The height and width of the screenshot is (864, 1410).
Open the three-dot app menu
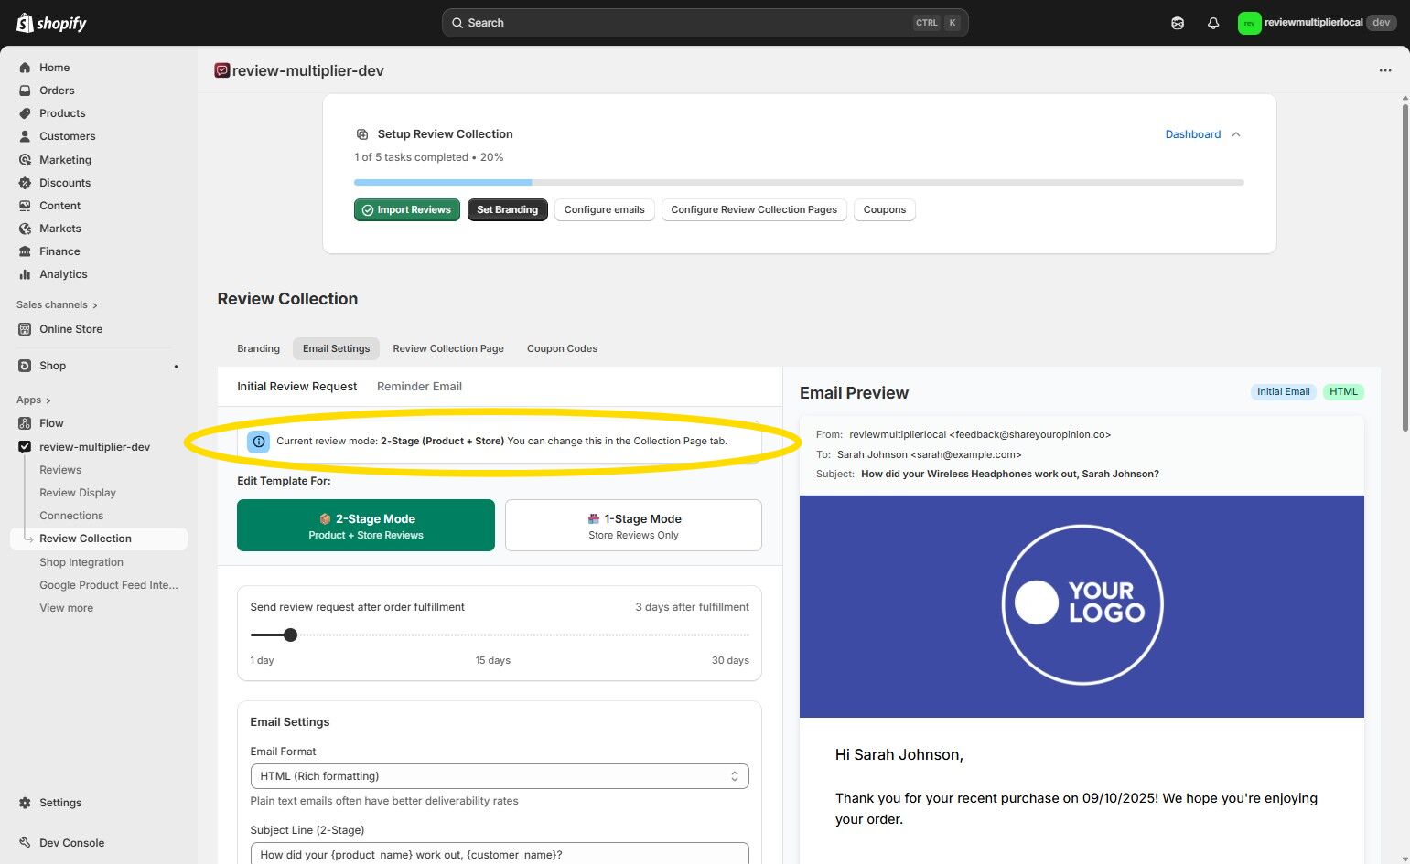point(1385,70)
